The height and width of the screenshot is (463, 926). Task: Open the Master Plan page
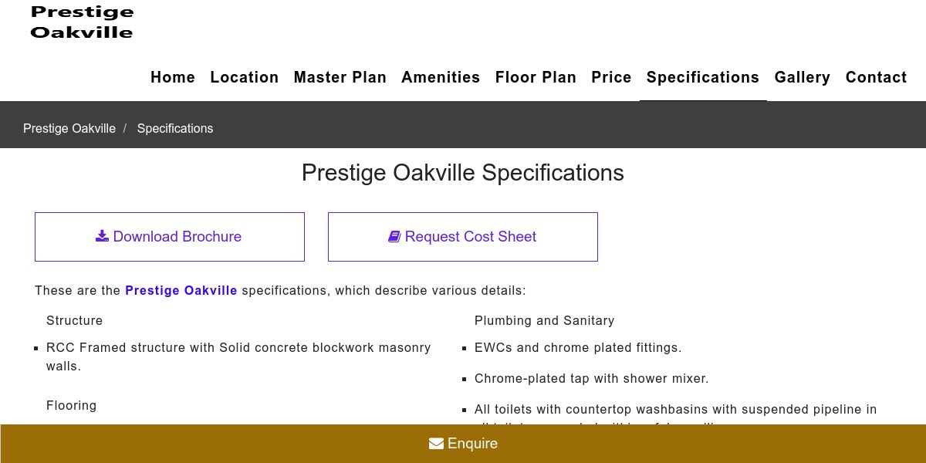pyautogui.click(x=340, y=77)
